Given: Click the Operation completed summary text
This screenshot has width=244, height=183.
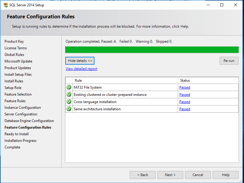Looking at the screenshot, I should point(119,41).
